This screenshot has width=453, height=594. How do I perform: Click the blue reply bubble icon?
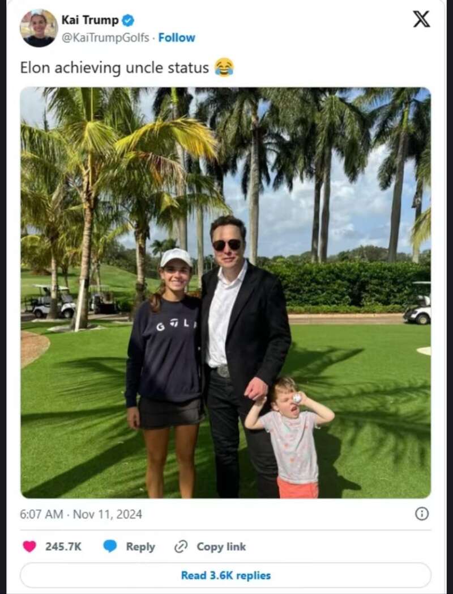pos(110,546)
